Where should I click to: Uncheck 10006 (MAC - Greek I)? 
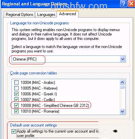(16, 94)
